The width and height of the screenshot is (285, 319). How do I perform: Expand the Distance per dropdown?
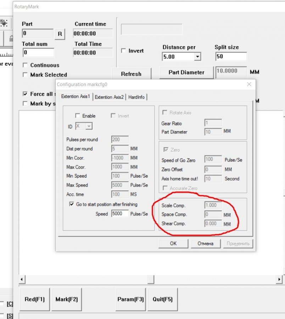click(197, 57)
